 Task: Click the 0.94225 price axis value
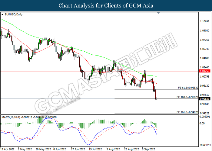(204, 113)
